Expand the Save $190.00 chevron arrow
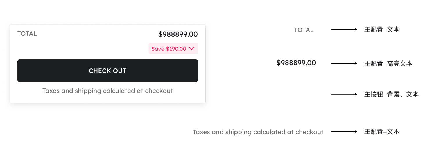The image size is (423, 159). pos(192,49)
